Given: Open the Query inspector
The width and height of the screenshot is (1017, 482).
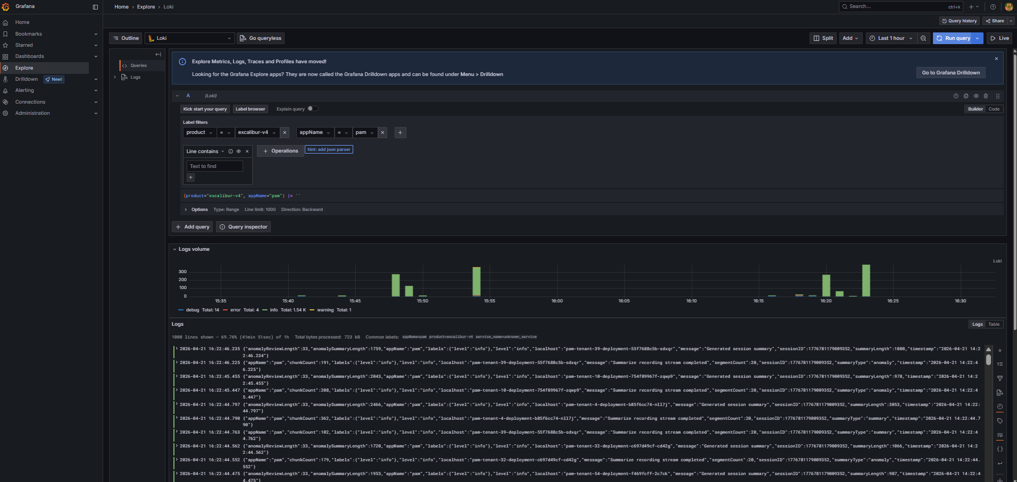Looking at the screenshot, I should [x=243, y=226].
